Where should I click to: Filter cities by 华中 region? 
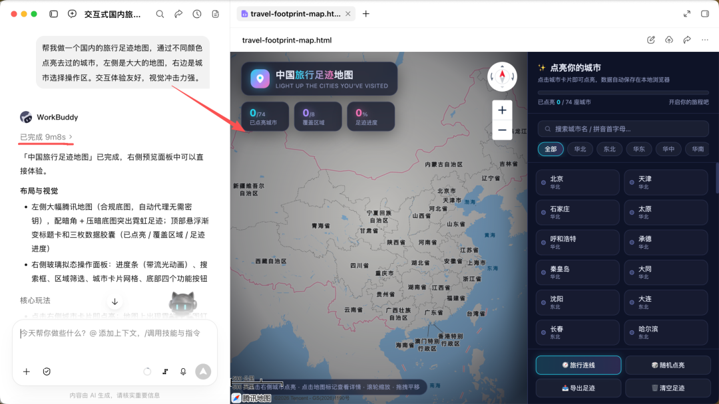[668, 149]
